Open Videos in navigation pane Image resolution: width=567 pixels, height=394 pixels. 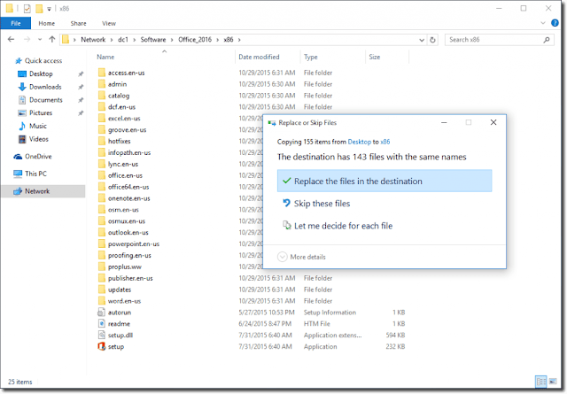[38, 139]
